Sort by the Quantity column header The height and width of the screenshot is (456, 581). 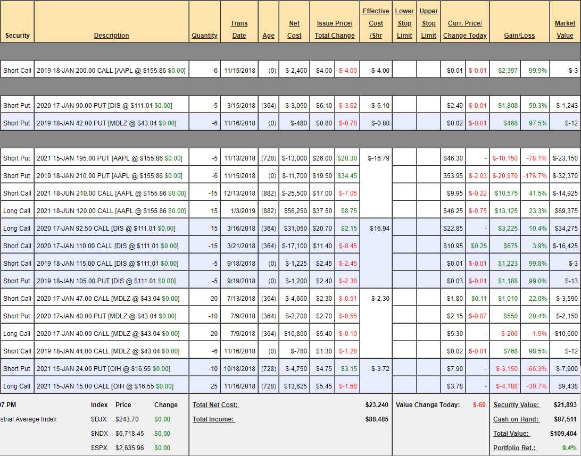pyautogui.click(x=204, y=36)
